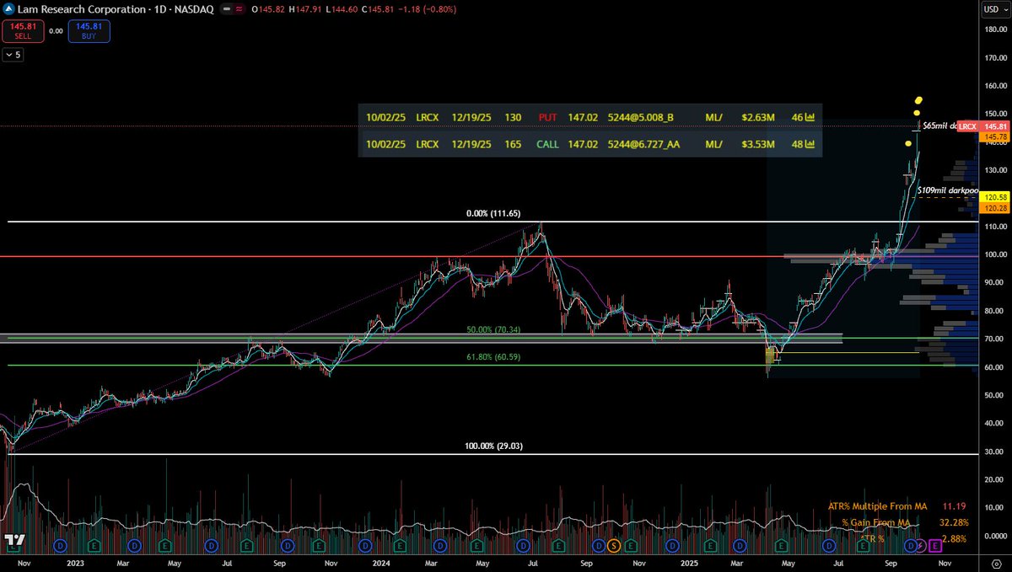The image size is (1012, 572).
Task: Click the 100.00% (29.03) Fibonacci label
Action: [x=494, y=446]
